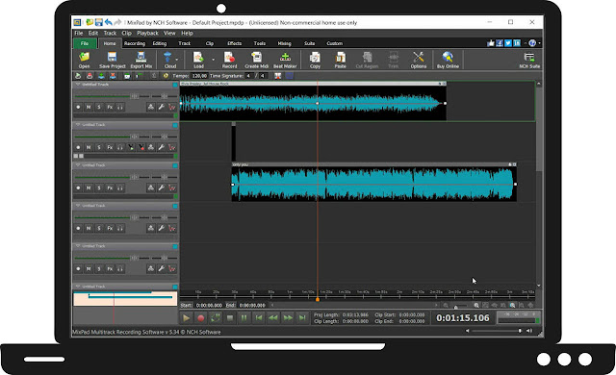The image size is (616, 375).
Task: Collapse the second track with its triangle
Action: pyautogui.click(x=77, y=125)
